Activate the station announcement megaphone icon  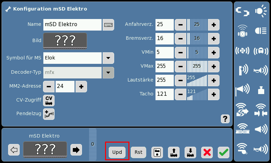(x=242, y=90)
